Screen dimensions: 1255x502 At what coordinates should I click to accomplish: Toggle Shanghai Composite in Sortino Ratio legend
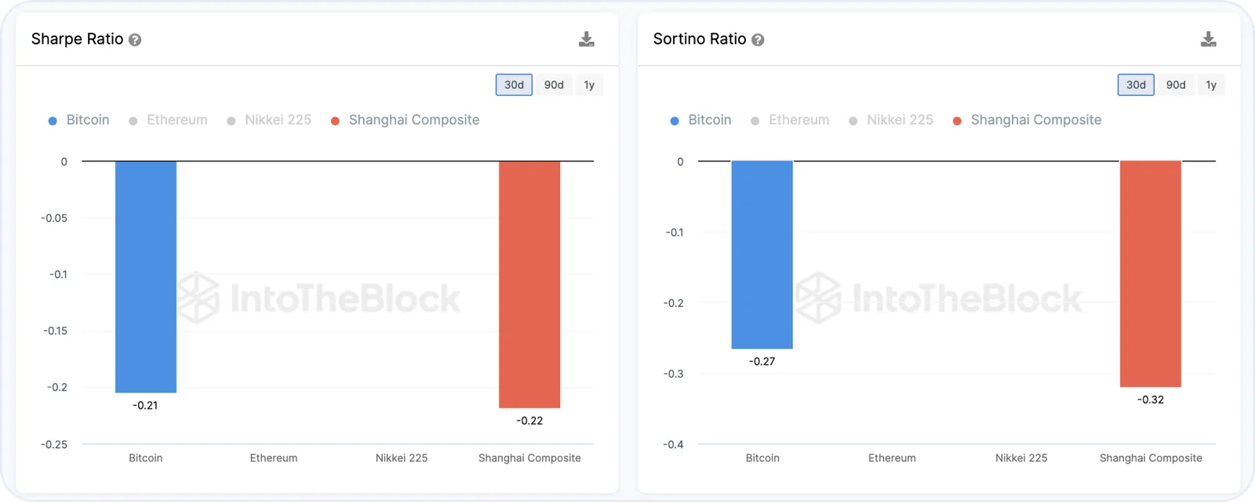pyautogui.click(x=1028, y=120)
